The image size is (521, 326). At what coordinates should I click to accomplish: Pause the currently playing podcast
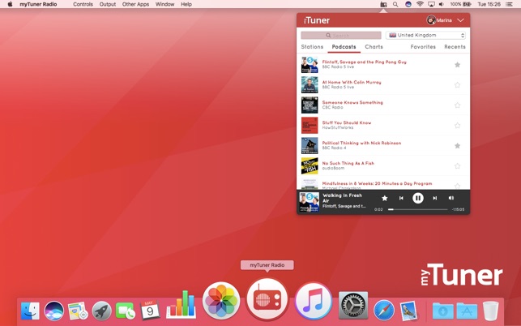(x=418, y=198)
